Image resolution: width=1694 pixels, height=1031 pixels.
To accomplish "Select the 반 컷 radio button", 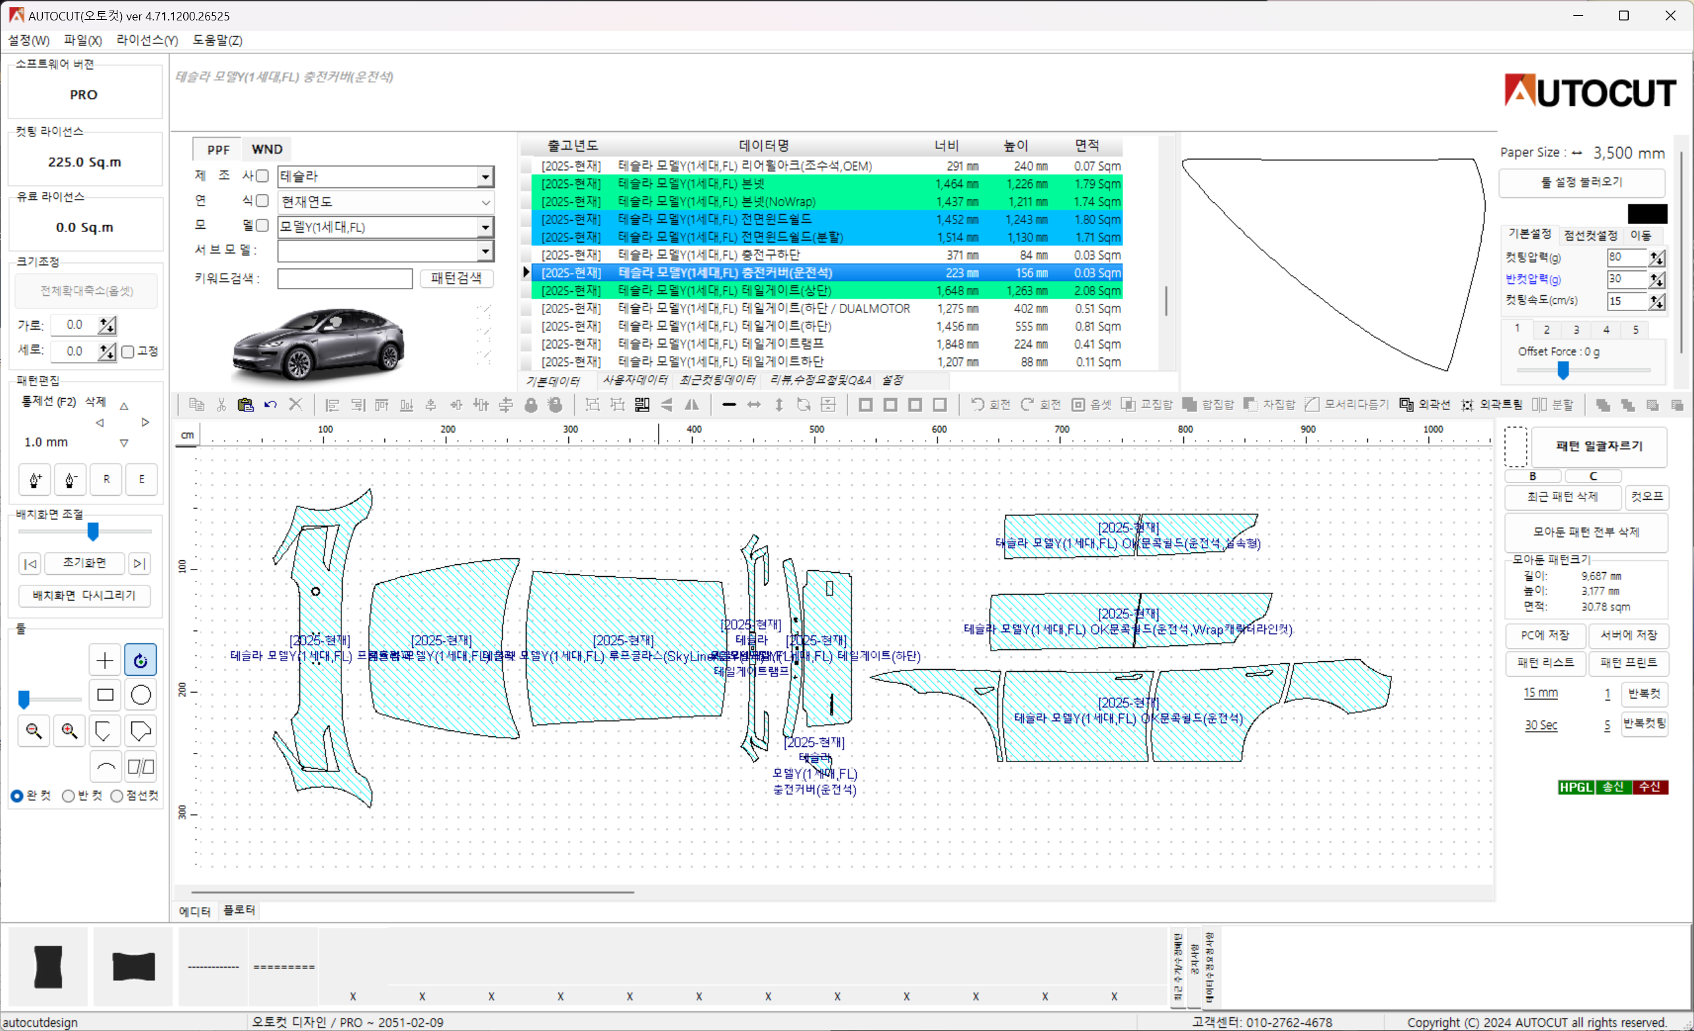I will [x=68, y=796].
